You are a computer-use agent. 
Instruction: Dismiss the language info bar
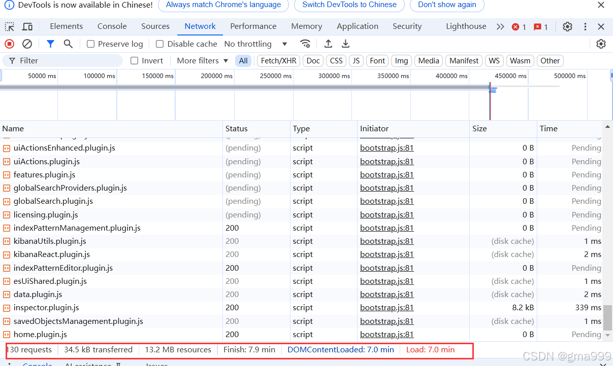point(601,5)
